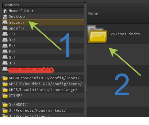This screenshot has height=125, width=149.
Task: Click the $HFS help icons folder icon
Action: 5,90
